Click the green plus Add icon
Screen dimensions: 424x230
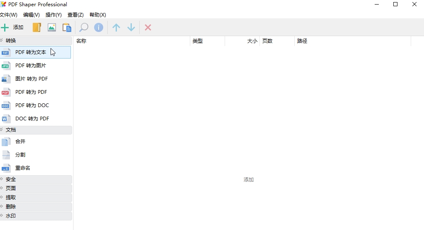click(x=5, y=27)
